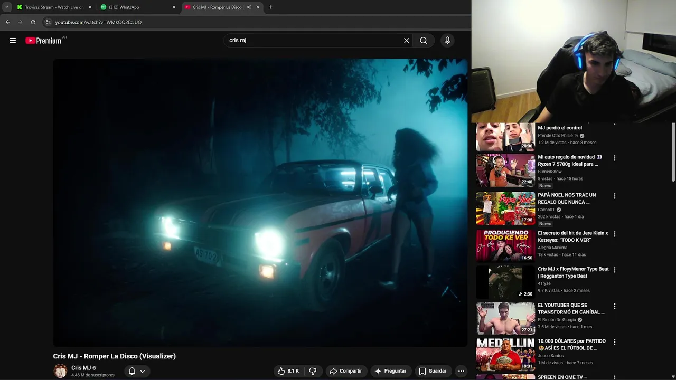The height and width of the screenshot is (380, 676).
Task: Open Cris MJ channel avatar
Action: [60, 371]
